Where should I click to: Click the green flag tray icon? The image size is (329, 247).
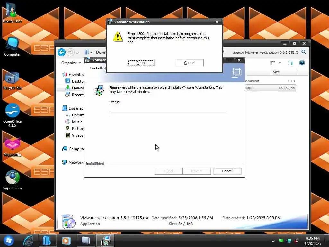[281, 241]
